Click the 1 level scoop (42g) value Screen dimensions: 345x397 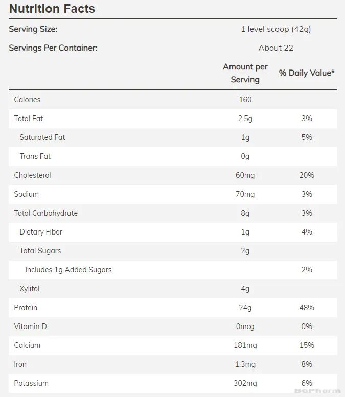pos(276,29)
